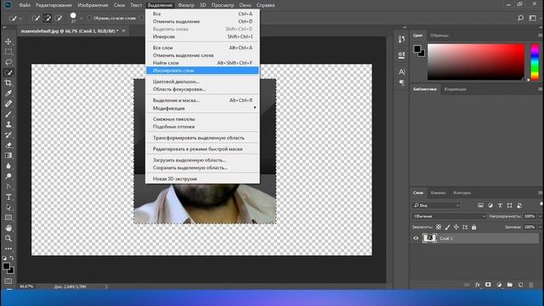Click 'Выделение и маска...' menu item

click(x=202, y=100)
